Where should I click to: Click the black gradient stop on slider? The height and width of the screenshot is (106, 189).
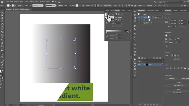pos(128,32)
